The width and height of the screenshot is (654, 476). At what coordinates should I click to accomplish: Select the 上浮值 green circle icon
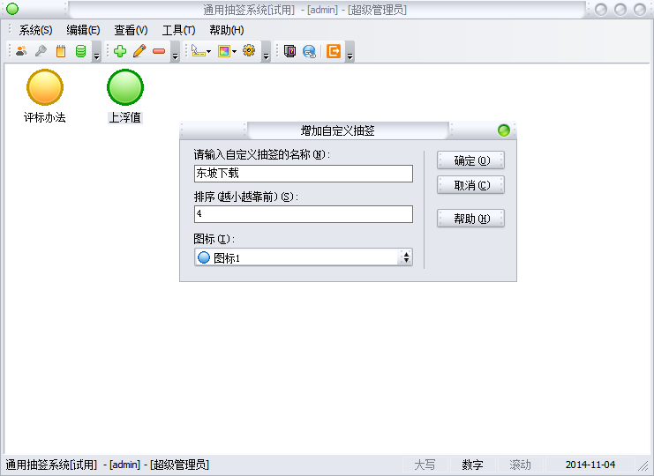tap(125, 87)
